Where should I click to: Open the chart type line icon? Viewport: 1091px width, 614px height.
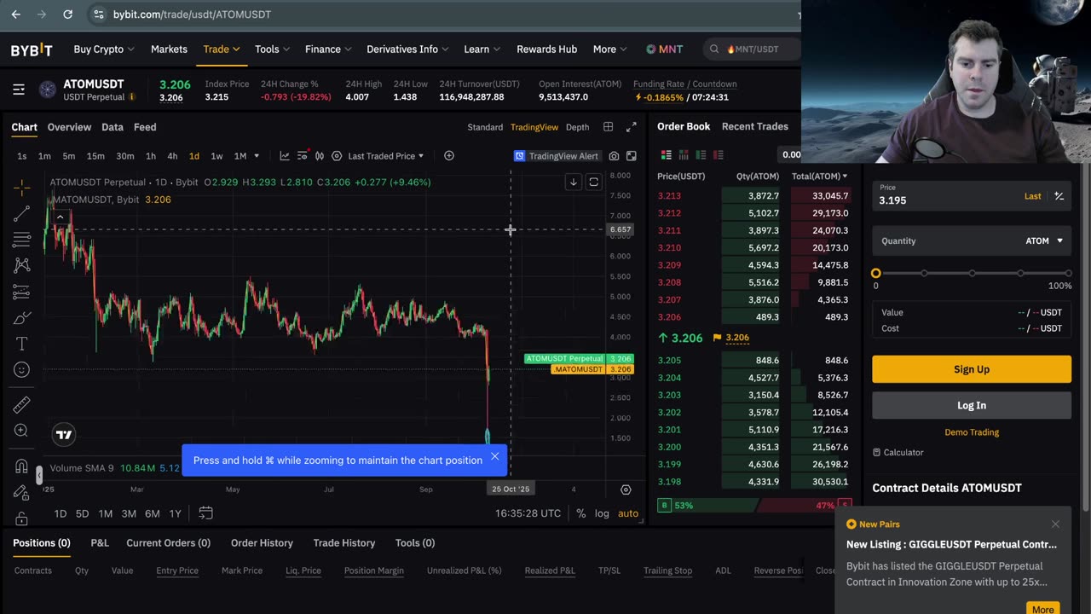[x=286, y=156]
